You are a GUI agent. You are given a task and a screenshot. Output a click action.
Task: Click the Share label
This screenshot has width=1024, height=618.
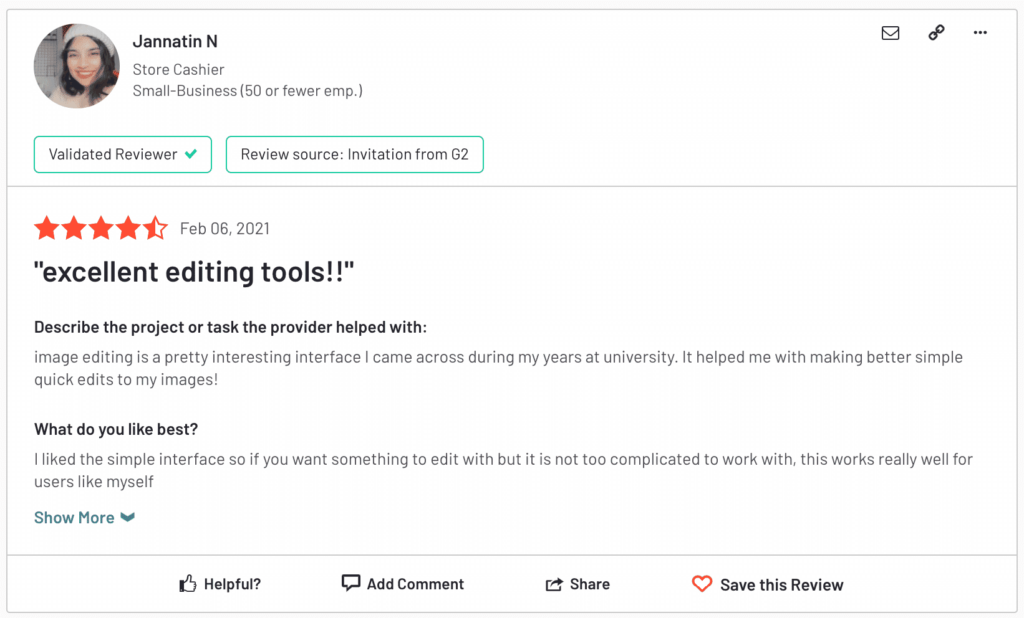[589, 584]
